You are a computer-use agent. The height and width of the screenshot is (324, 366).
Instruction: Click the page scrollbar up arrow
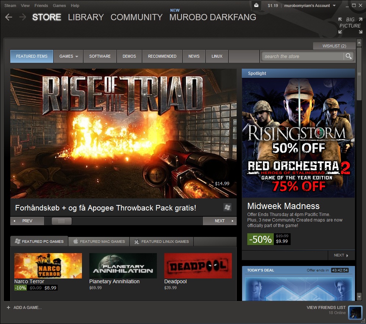point(359,42)
